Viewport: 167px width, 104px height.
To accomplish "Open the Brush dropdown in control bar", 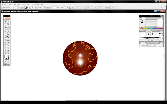I will click(45, 8).
